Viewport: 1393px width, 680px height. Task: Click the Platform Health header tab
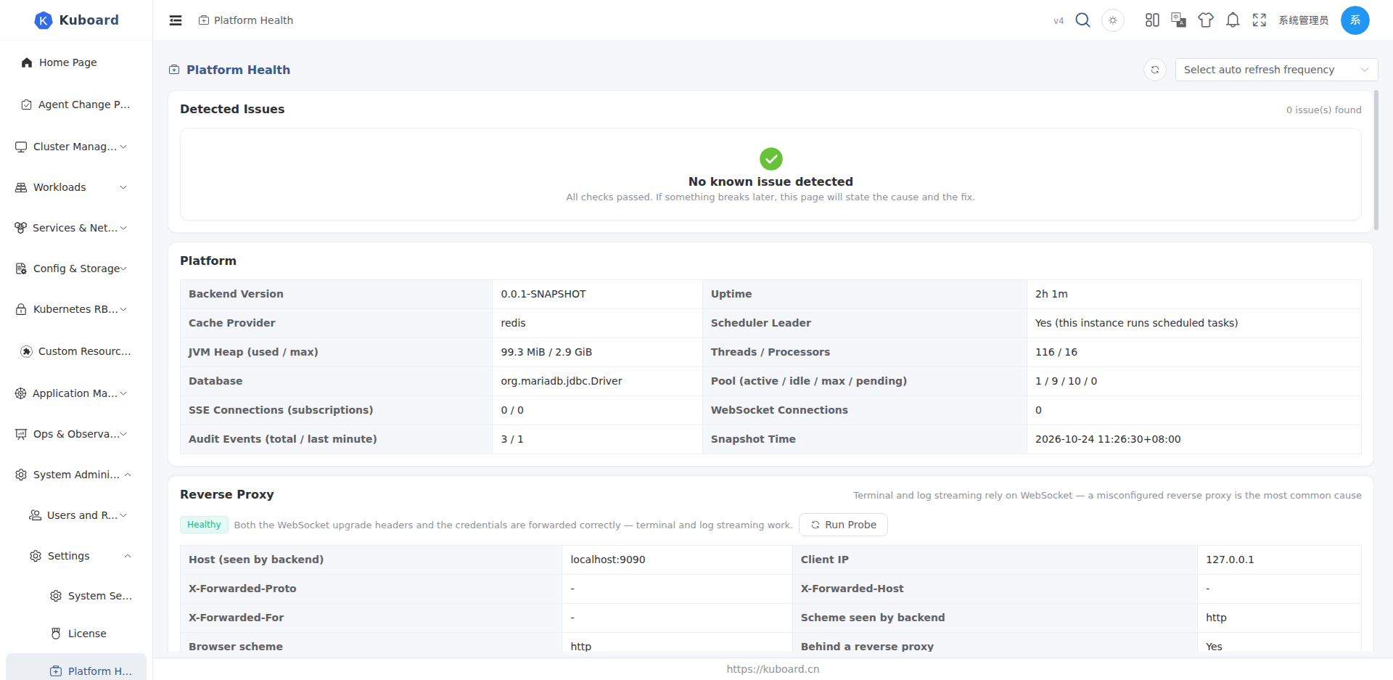(246, 20)
